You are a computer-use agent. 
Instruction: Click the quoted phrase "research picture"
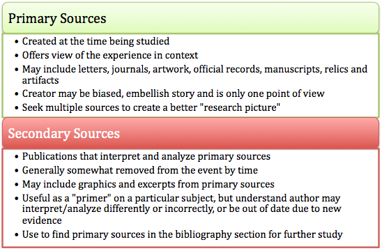click(x=240, y=107)
